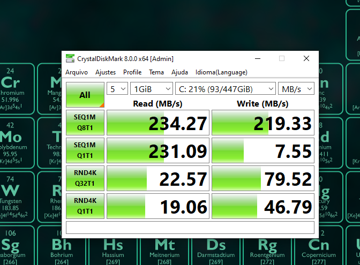
Task: Run the RND4K Q1T1 test
Action: click(x=85, y=206)
